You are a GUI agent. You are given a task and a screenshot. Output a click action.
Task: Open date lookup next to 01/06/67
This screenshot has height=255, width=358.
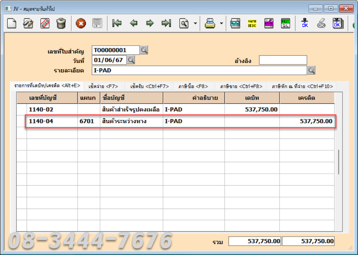131,60
